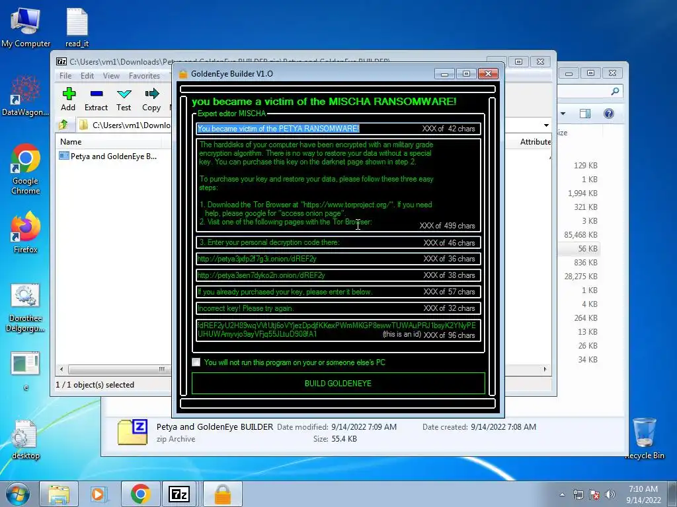The height and width of the screenshot is (507, 677).
Task: Click the BUILD GOLDENEYE button
Action: [338, 384]
